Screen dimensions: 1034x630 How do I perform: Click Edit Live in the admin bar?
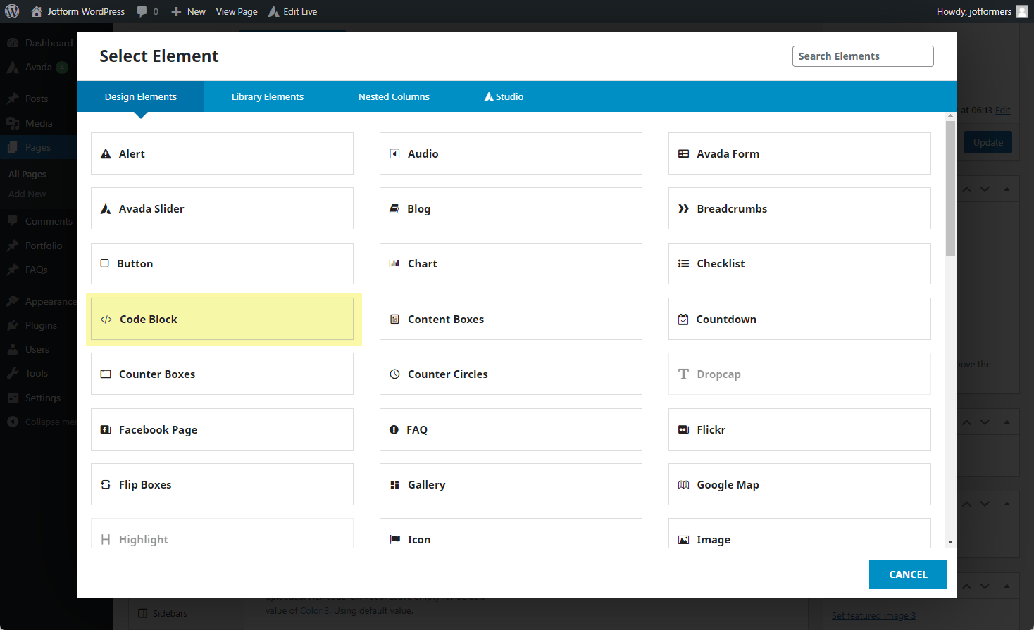click(292, 12)
